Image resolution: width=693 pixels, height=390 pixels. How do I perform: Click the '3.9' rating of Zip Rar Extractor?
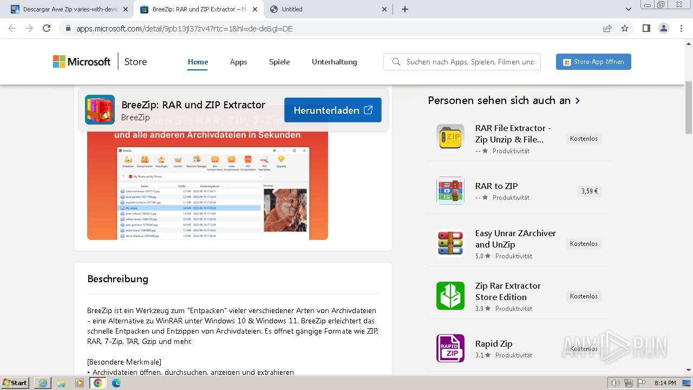[x=479, y=309]
